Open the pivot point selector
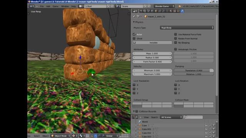Screen dimensions: 246x138 coord(82,136)
